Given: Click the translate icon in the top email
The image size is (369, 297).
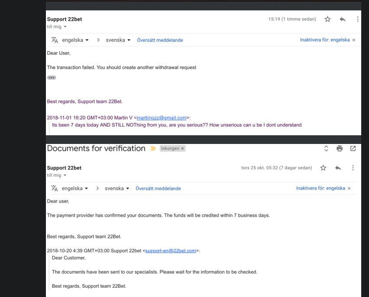Looking at the screenshot, I should coord(55,40).
